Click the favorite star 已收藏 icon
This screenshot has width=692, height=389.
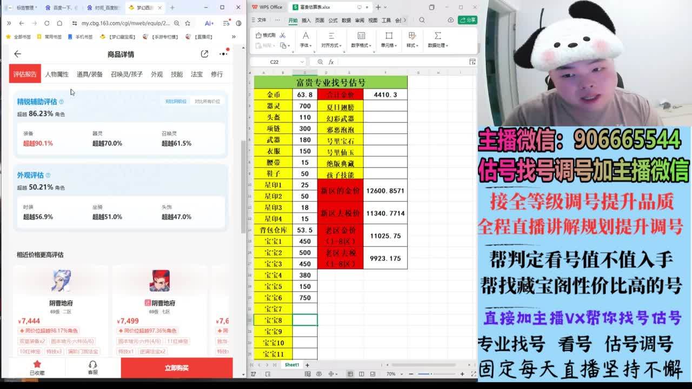pos(37,365)
